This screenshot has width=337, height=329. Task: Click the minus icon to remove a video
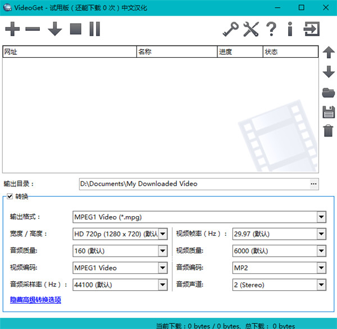click(33, 29)
